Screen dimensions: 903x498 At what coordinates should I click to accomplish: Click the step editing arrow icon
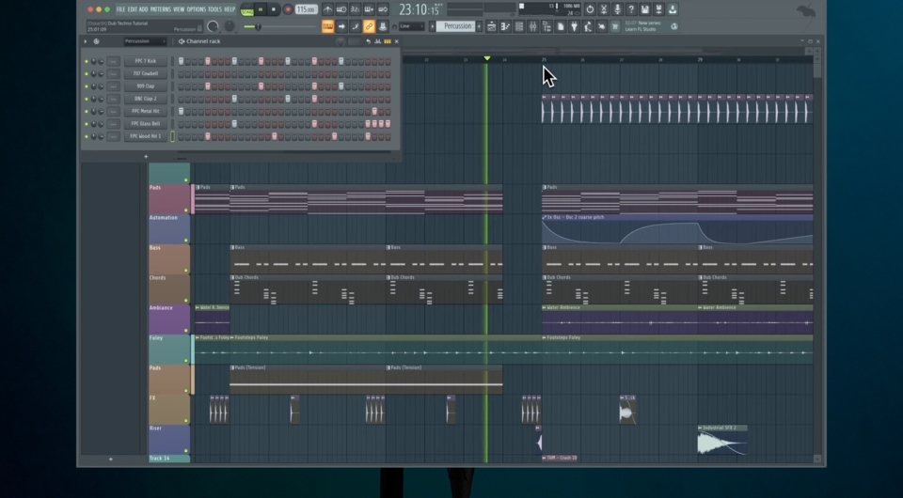[x=341, y=26]
